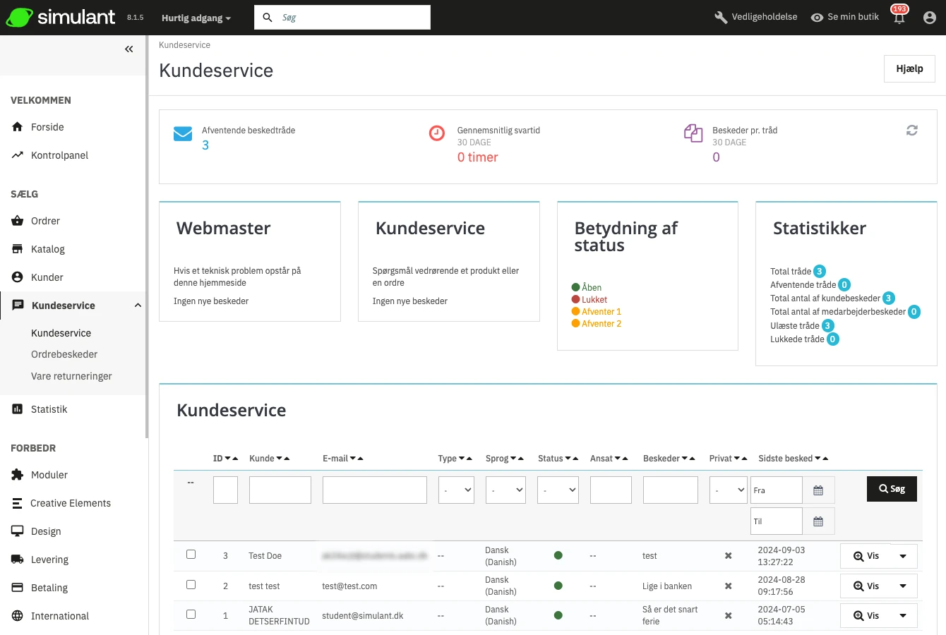Screen dimensions: 946x635
Task: Click the Hjælp button
Action: pos(909,68)
